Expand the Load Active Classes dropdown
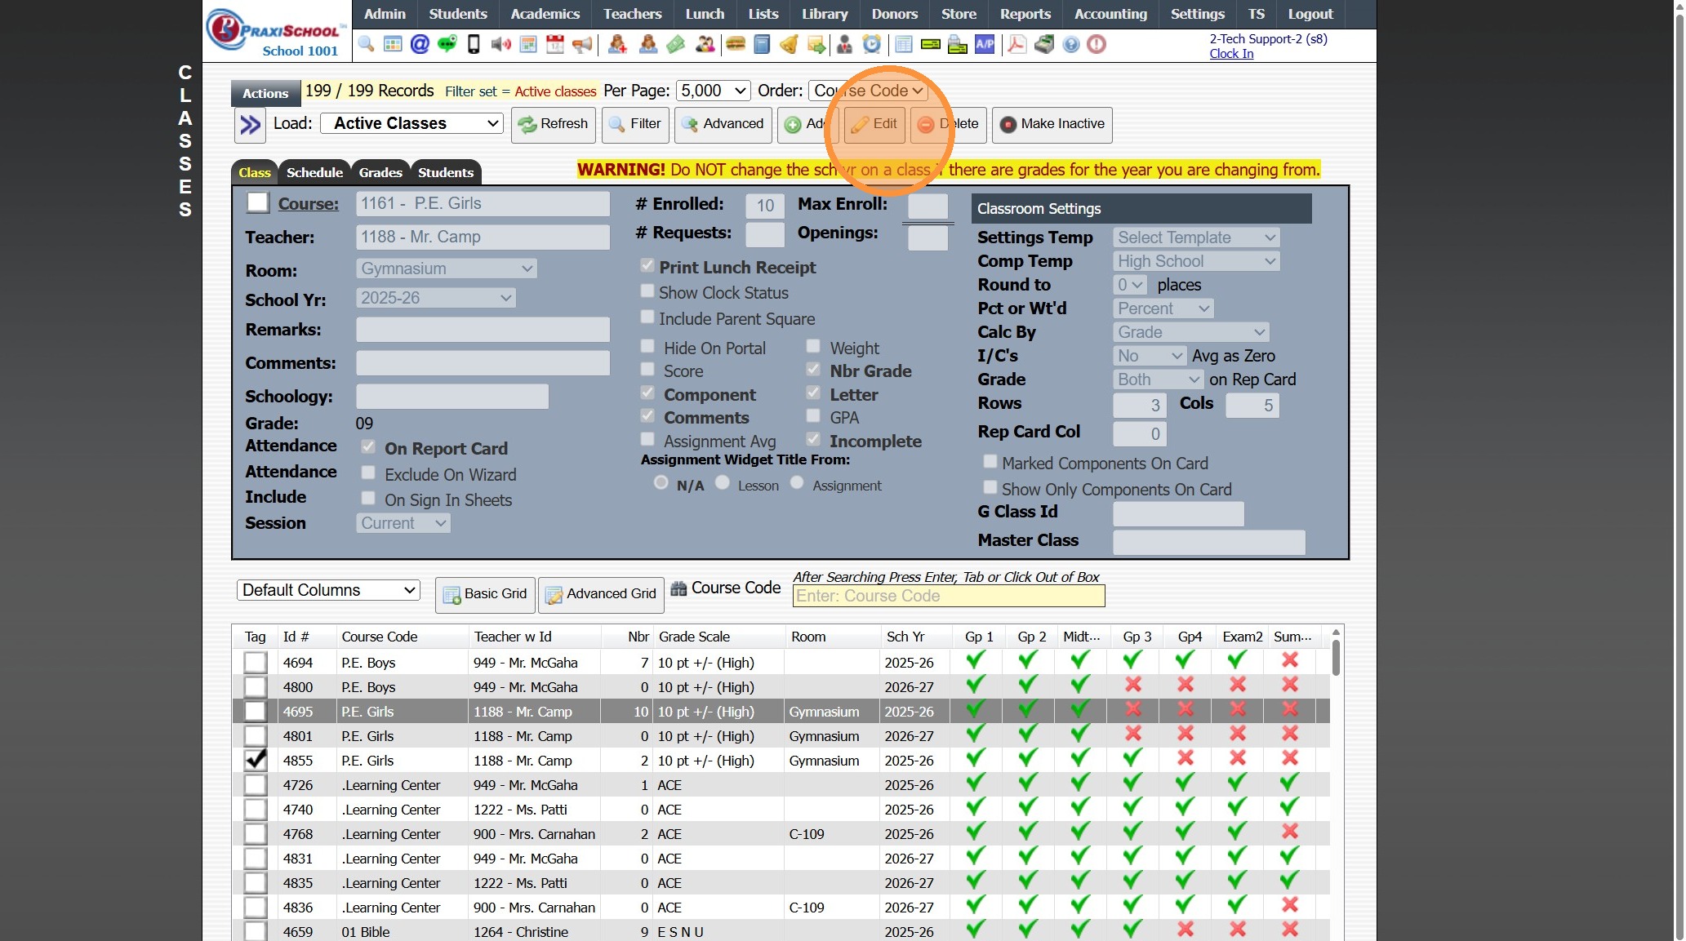The height and width of the screenshot is (941, 1686). tap(411, 123)
